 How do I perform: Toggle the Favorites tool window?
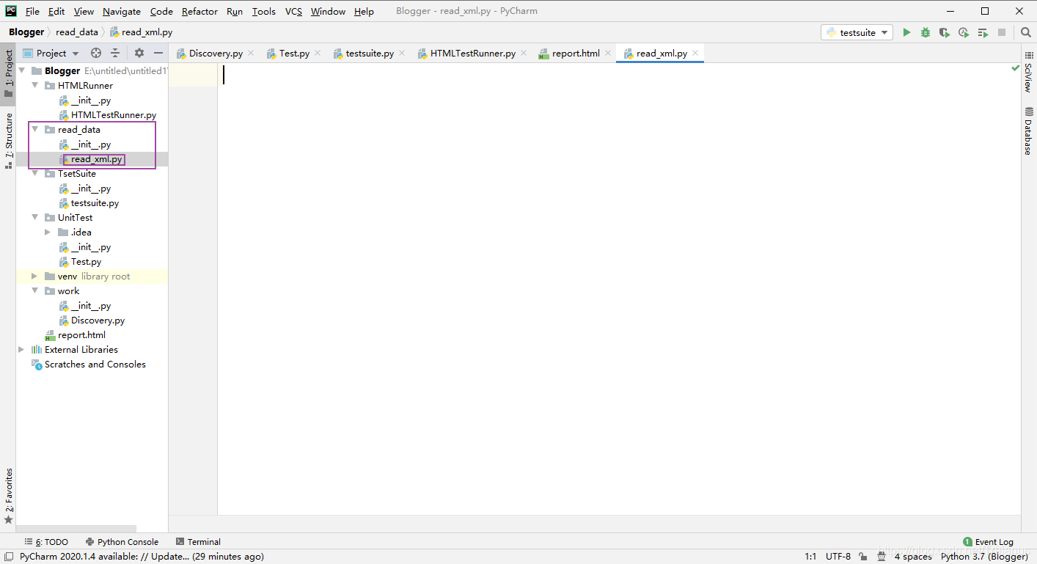(x=8, y=496)
